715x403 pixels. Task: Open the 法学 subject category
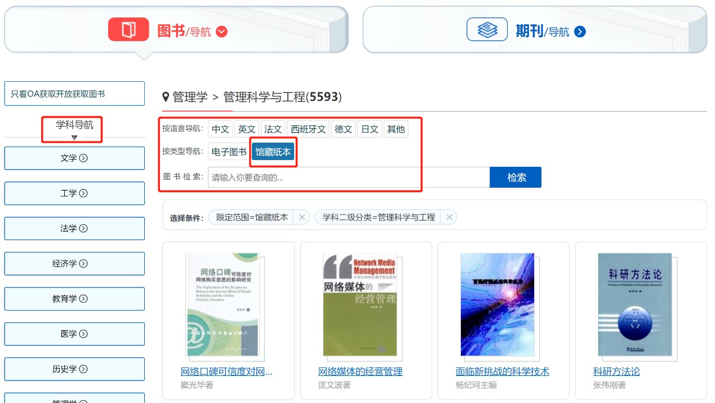click(74, 228)
